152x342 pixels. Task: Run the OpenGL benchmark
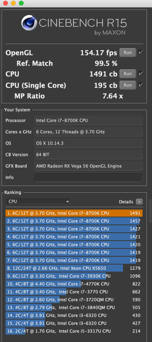[128, 52]
